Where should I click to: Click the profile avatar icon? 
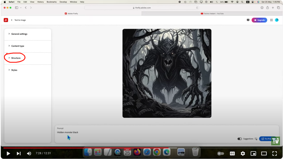pyautogui.click(x=277, y=20)
